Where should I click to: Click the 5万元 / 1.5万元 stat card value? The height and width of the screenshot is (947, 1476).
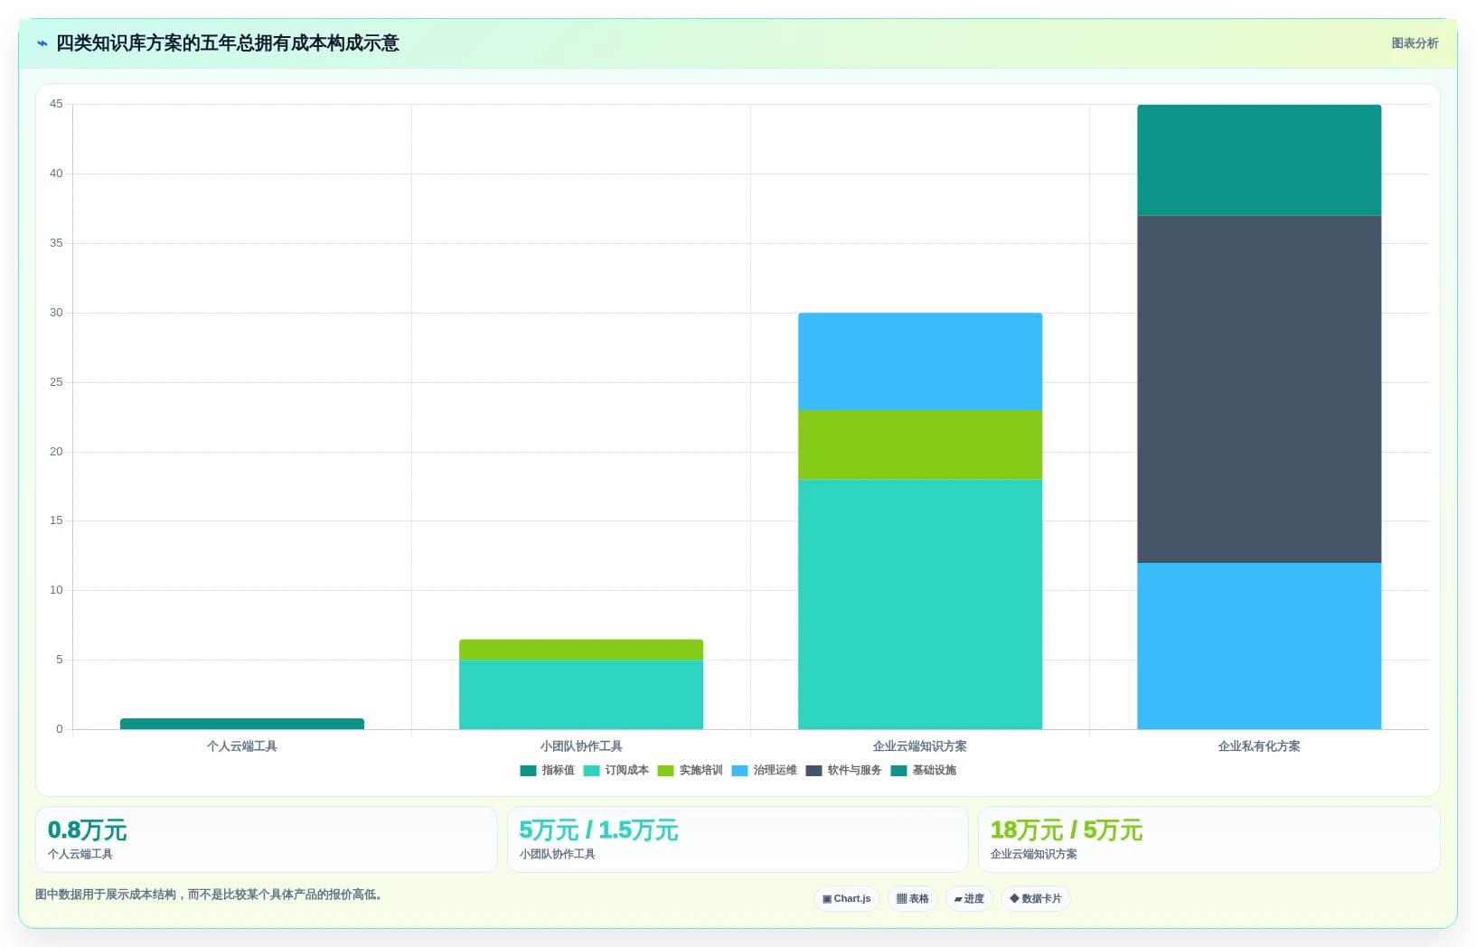[x=598, y=830]
